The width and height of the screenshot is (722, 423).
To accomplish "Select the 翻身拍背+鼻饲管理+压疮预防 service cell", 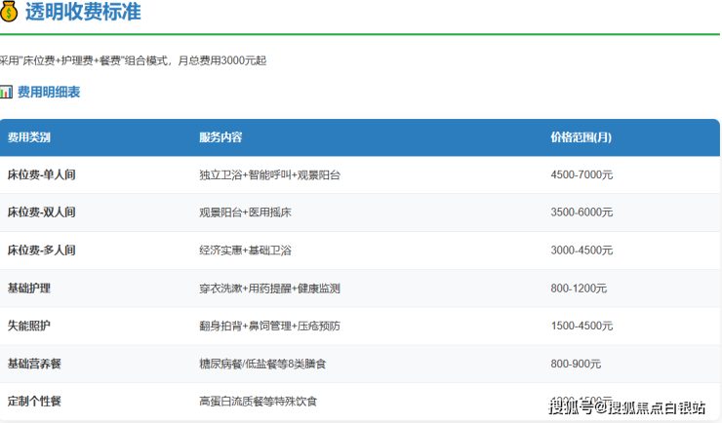I will [269, 327].
